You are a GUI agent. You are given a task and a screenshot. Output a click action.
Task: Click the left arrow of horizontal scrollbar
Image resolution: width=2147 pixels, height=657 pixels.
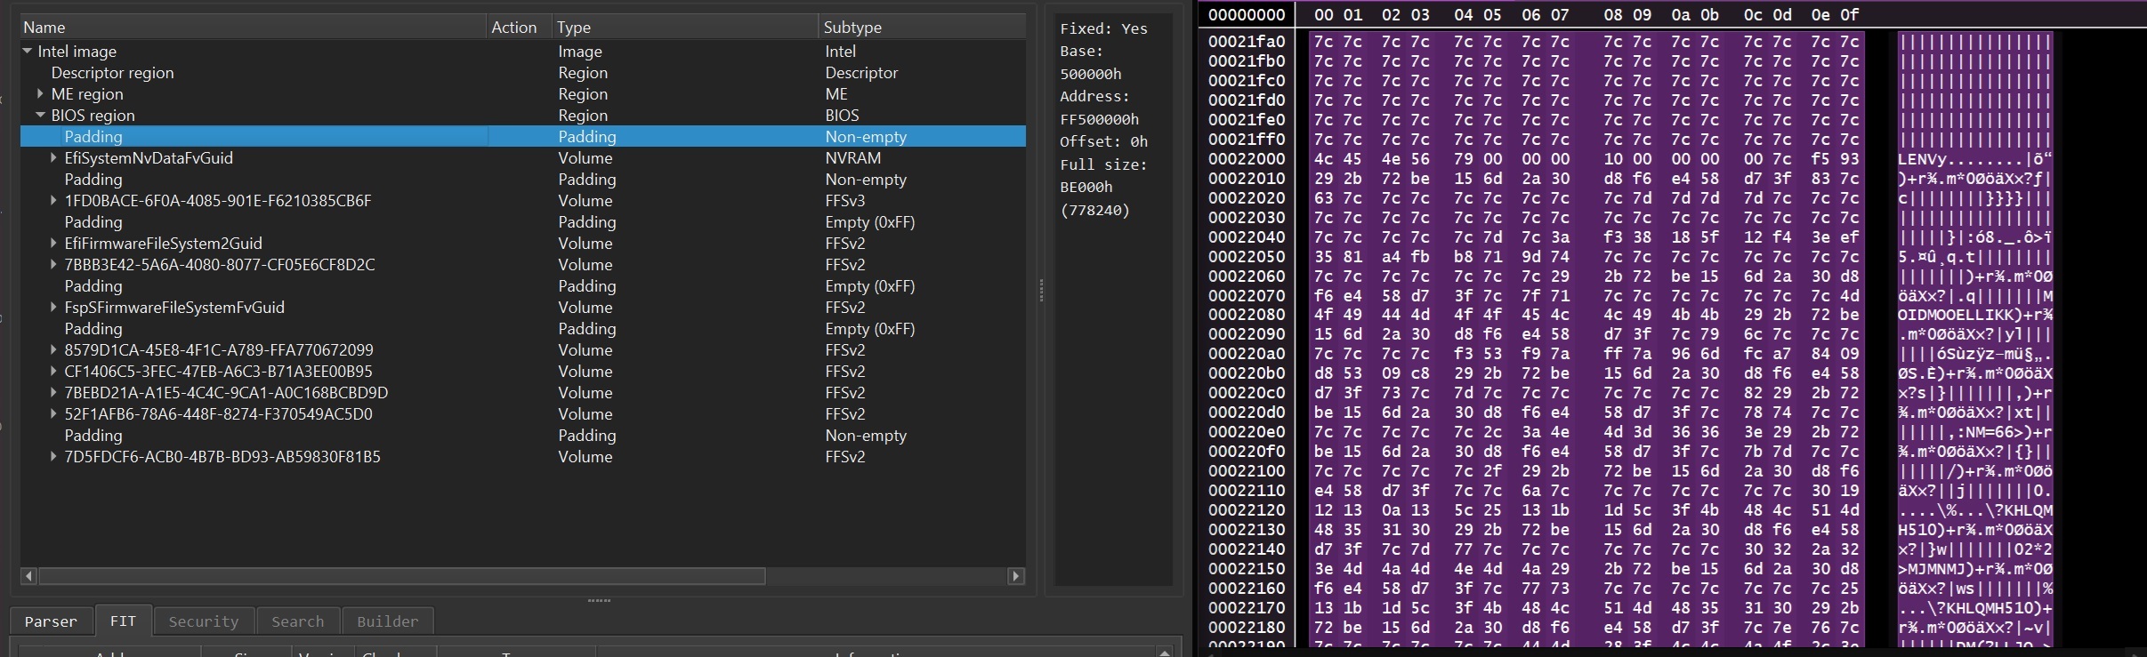pos(28,576)
